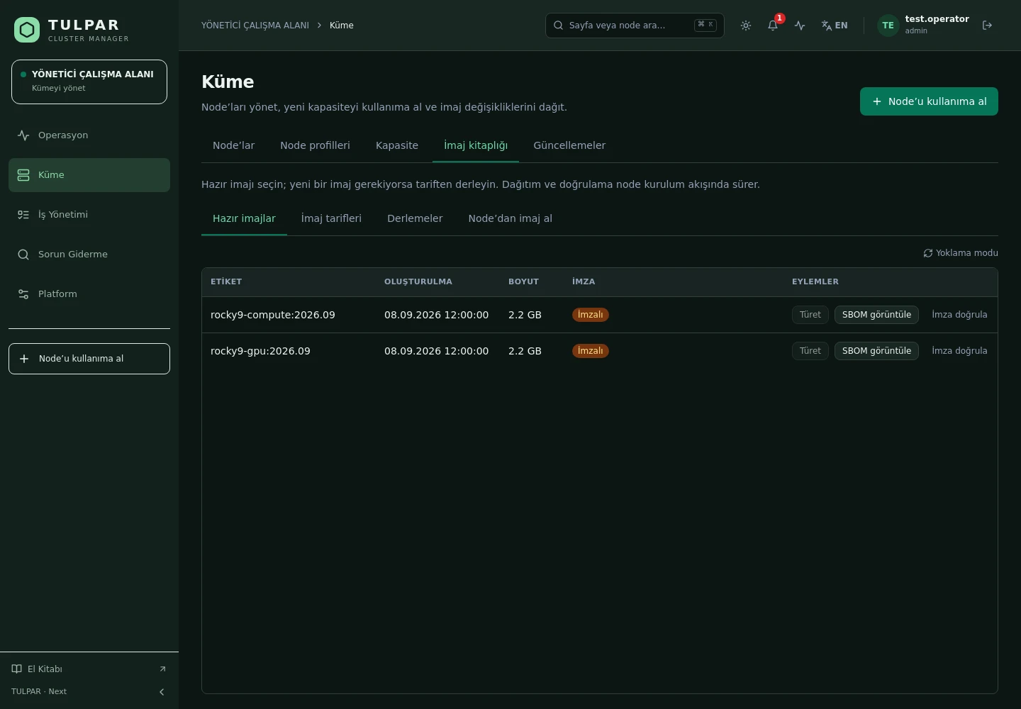This screenshot has height=709, width=1021.
Task: Select the Hazır imajlar sub-tab
Action: (244, 218)
